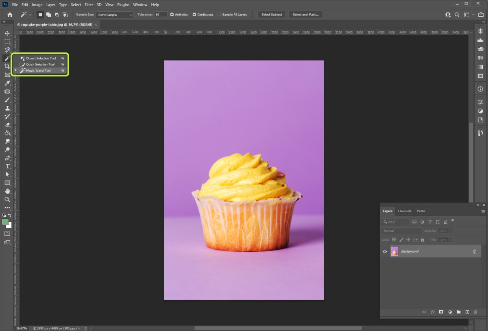Viewport: 488px width, 331px height.
Task: Enable Sample All Layers checkbox
Action: pyautogui.click(x=220, y=15)
